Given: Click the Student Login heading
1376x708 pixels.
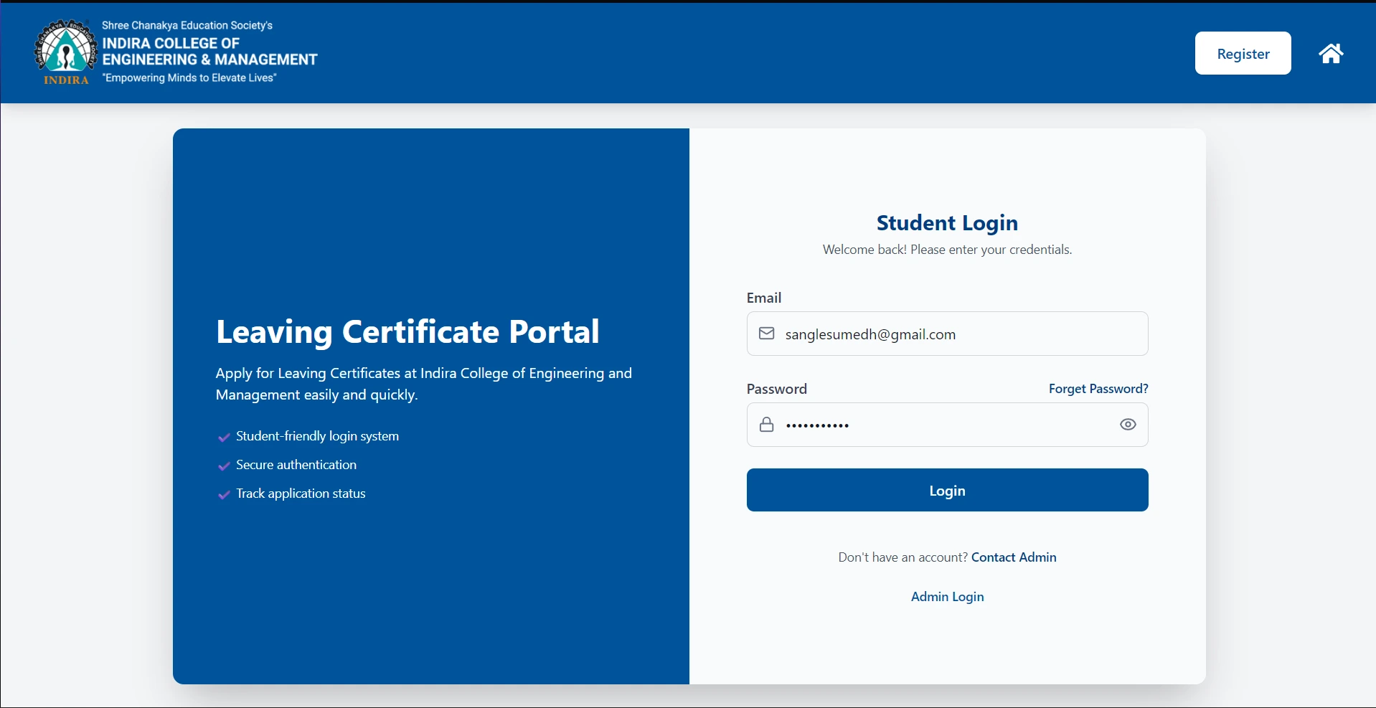Looking at the screenshot, I should coord(947,222).
